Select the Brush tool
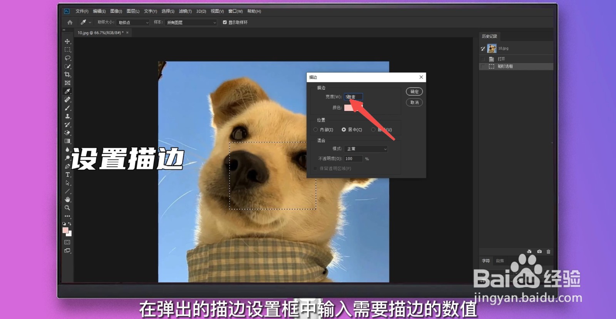This screenshot has height=319, width=616. coord(67,108)
